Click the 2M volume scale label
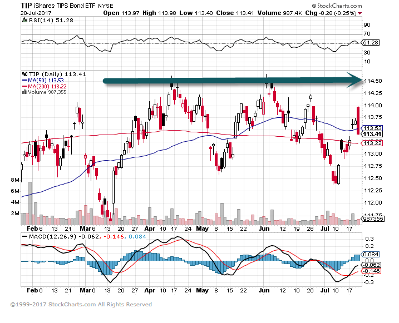This screenshot has width=399, height=323. pyautogui.click(x=15, y=213)
